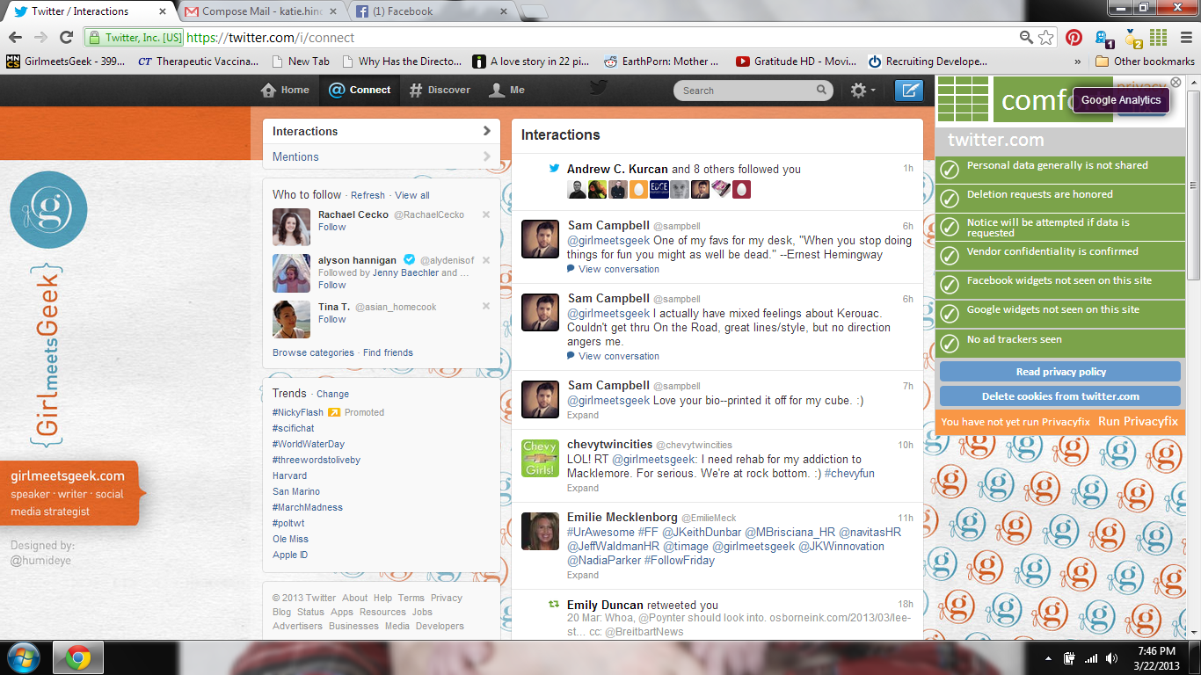Open the #WorldWaterDay trend
The image size is (1201, 675).
[x=309, y=444]
